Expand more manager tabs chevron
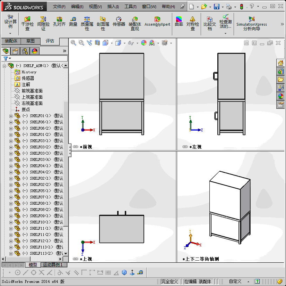This screenshot has width=286, height=286. click(64, 51)
